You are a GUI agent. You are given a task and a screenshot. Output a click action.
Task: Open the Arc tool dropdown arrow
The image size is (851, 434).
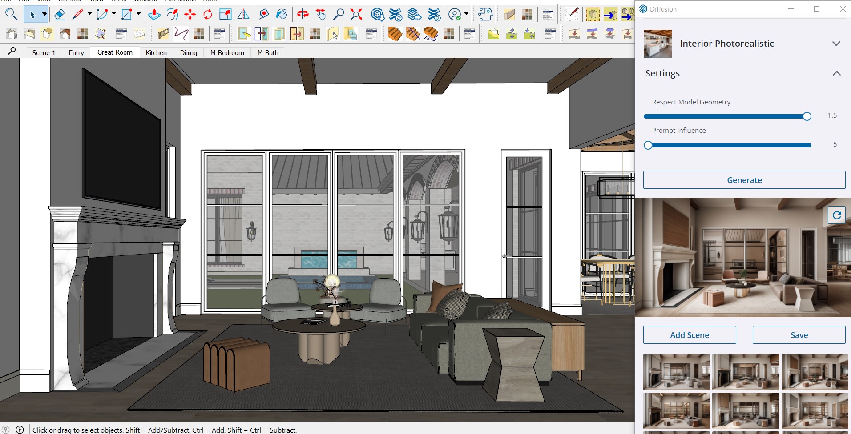(114, 15)
